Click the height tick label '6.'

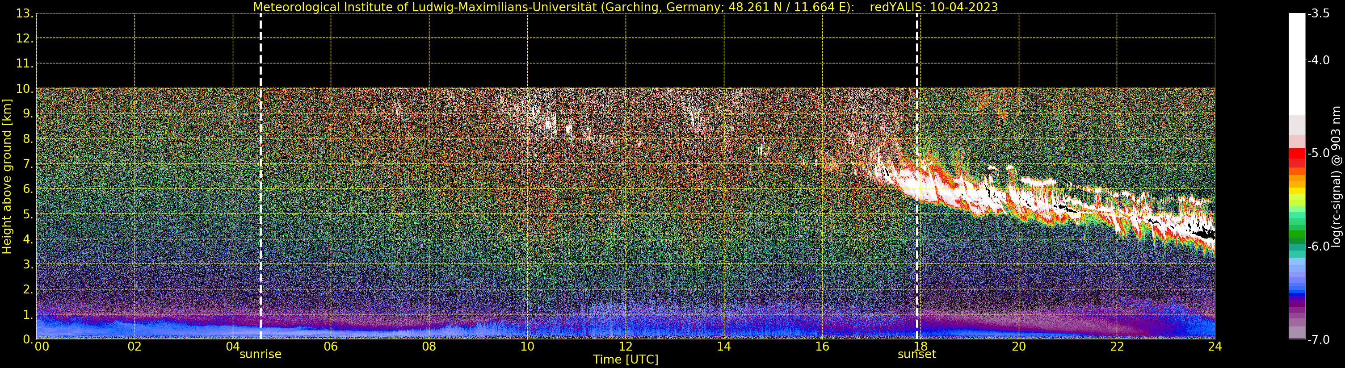pos(28,189)
